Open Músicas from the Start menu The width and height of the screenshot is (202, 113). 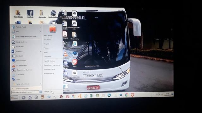point(46,48)
